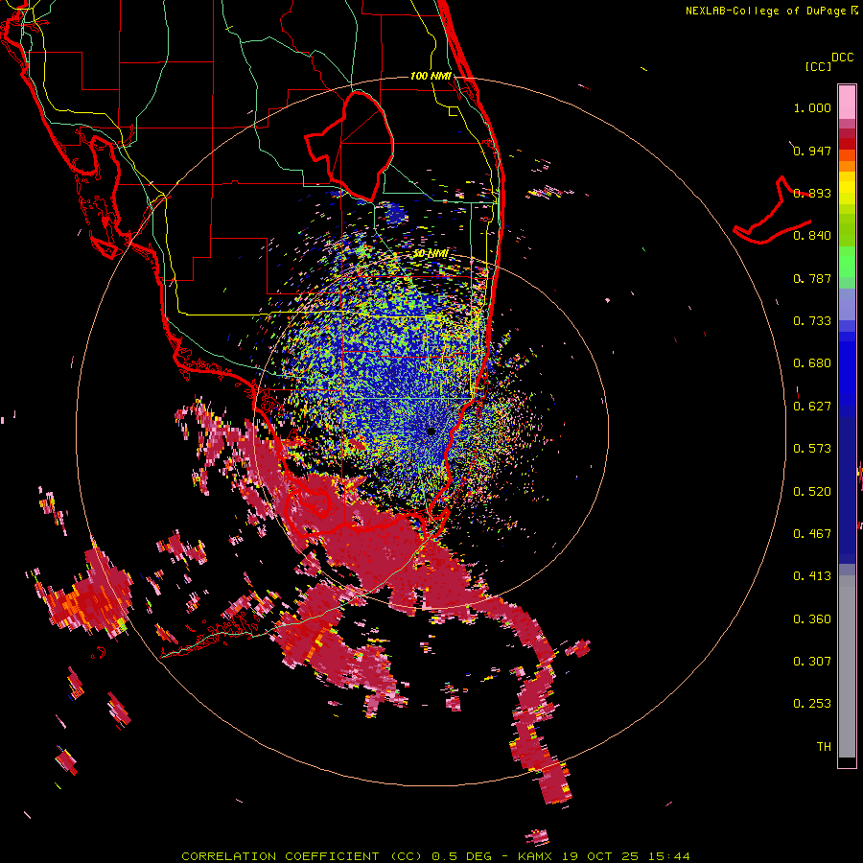Select the 0.520 scale value

pyautogui.click(x=812, y=492)
